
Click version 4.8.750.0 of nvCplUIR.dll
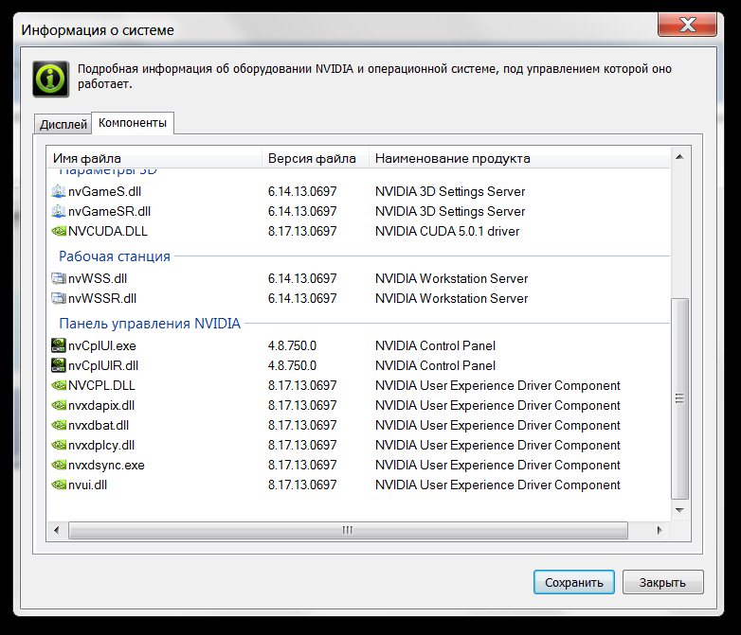[x=292, y=365]
